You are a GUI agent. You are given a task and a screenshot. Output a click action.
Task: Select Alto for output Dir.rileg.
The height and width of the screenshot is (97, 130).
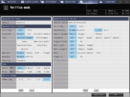point(81,26)
